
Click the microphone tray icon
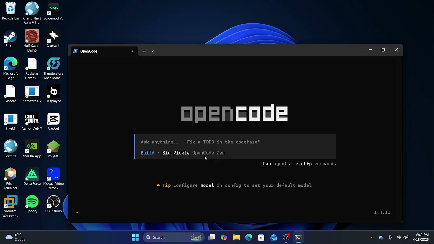click(390, 237)
